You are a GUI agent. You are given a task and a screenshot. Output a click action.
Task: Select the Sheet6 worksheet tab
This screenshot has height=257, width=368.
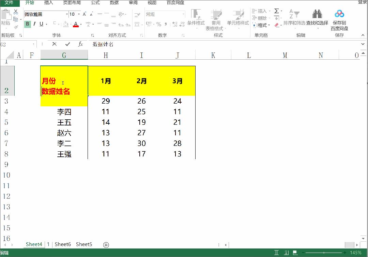tap(63, 244)
